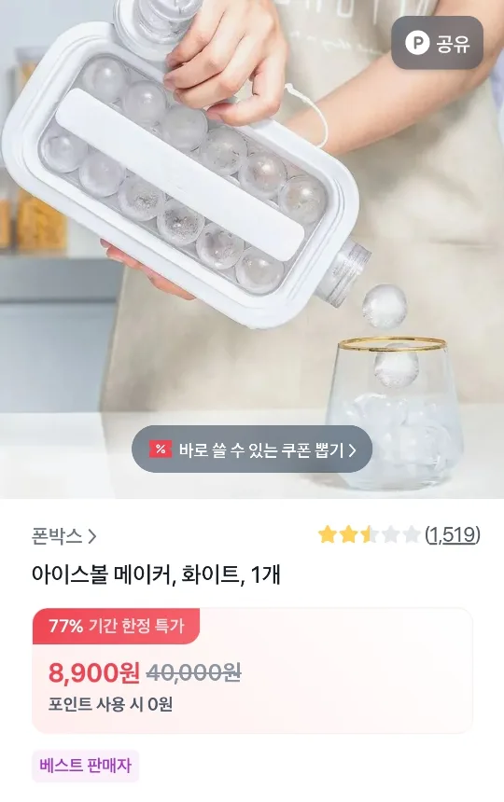Click the 77% 기간 한정 특가 badge
The width and height of the screenshot is (504, 802).
[x=116, y=626]
